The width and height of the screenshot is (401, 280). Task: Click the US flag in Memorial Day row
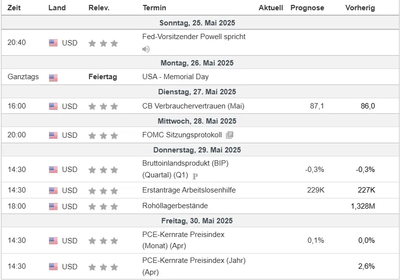[x=53, y=77]
